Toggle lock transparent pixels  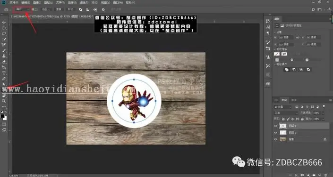point(283,119)
